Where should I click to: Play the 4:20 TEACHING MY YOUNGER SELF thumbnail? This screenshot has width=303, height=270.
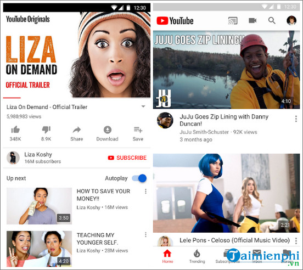(x=39, y=249)
